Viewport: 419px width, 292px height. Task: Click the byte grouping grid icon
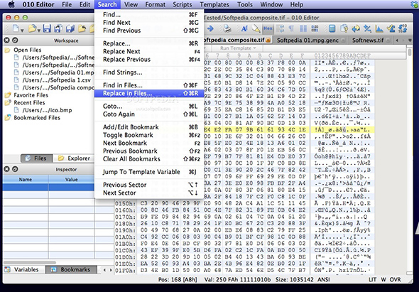[315, 28]
